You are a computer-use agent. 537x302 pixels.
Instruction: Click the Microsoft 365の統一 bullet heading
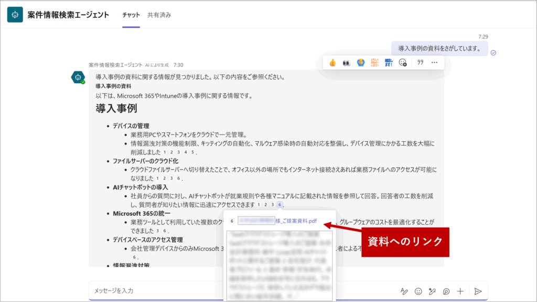[x=142, y=214]
